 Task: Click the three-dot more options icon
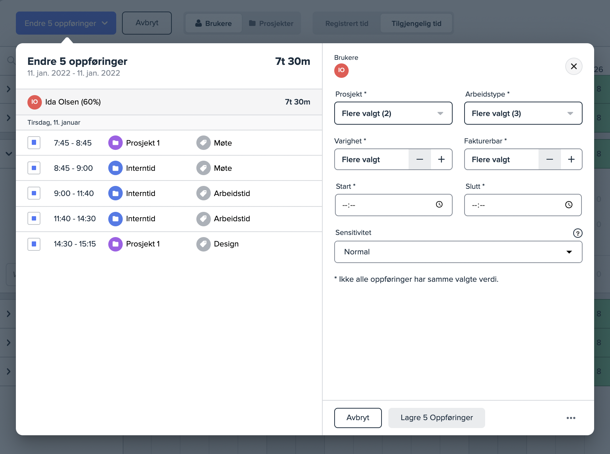(571, 418)
